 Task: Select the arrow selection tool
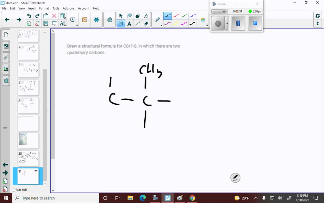pos(121,16)
